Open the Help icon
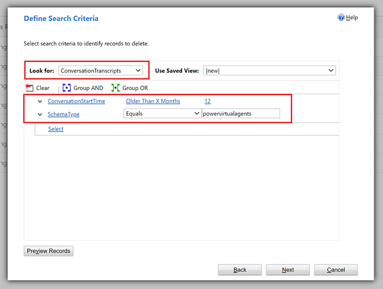The image size is (383, 289). tap(341, 17)
